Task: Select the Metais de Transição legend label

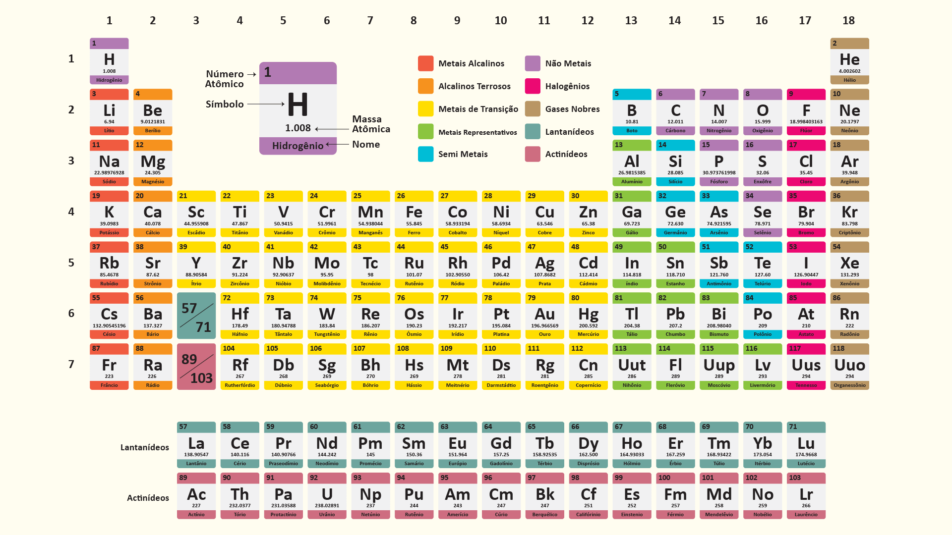Action: [478, 109]
